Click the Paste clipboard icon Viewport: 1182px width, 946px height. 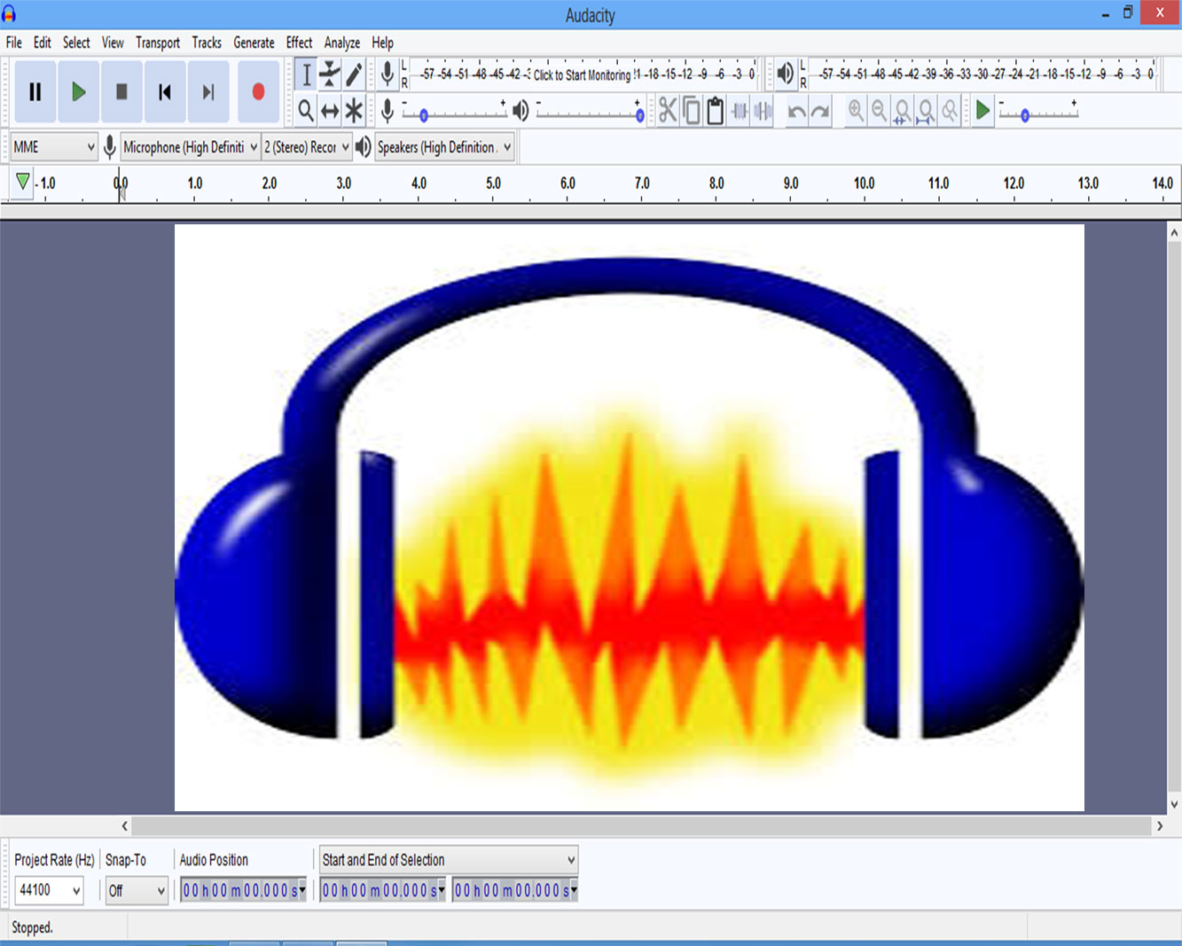click(716, 110)
